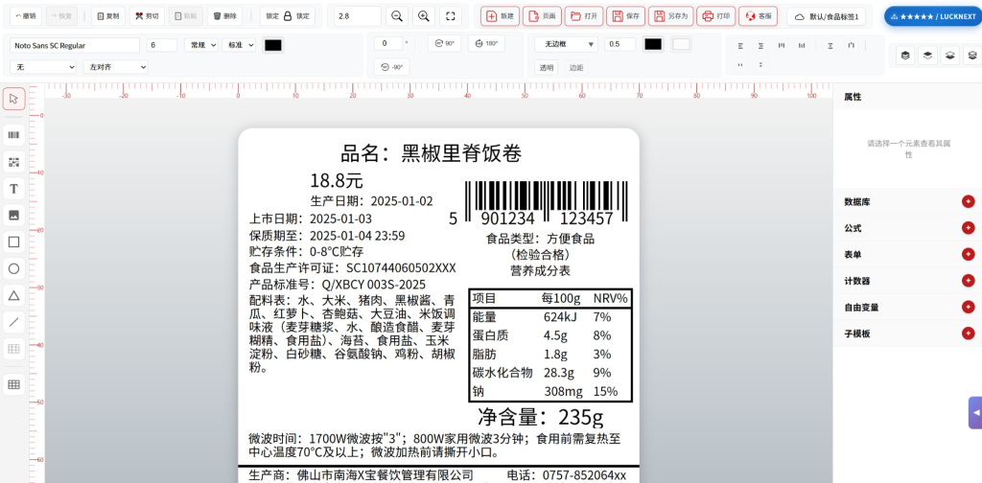Rotate element 90° clockwise

(x=445, y=44)
